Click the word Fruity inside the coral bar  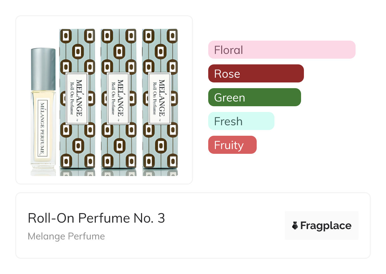point(229,145)
